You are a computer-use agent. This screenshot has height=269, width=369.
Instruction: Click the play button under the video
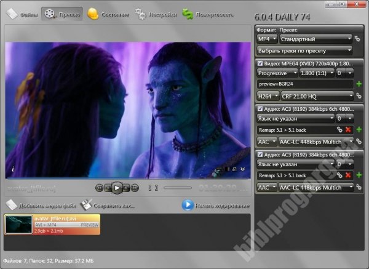(117, 188)
